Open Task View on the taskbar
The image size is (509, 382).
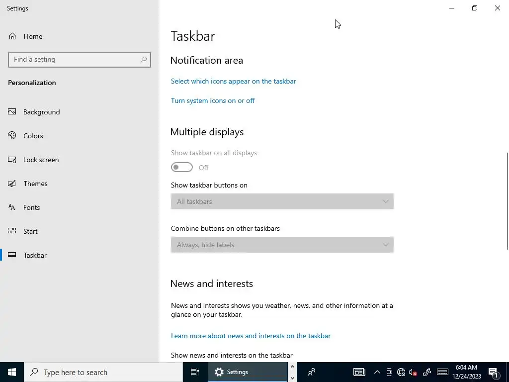click(195, 372)
